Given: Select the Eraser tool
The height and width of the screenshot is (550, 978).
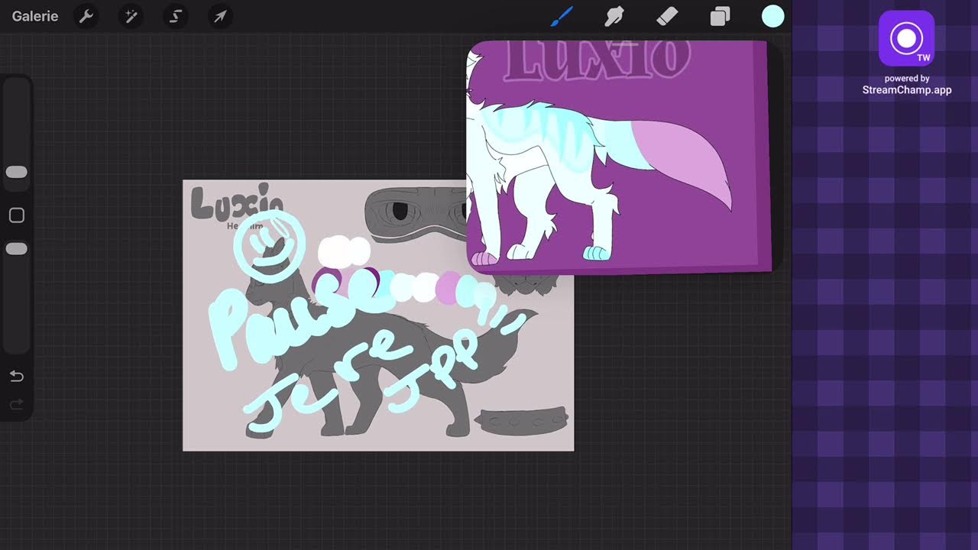Looking at the screenshot, I should [668, 16].
